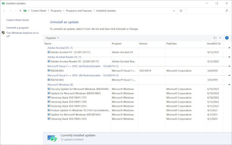Click the Forward navigation arrow
This screenshot has height=145, width=232.
[11, 11]
